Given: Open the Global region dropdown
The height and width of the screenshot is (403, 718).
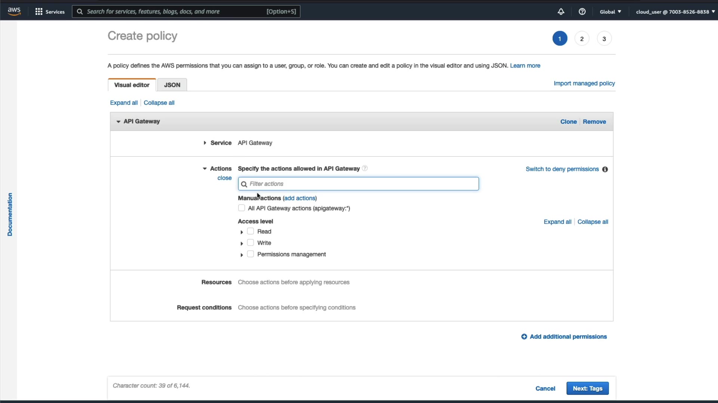Looking at the screenshot, I should (x=610, y=12).
